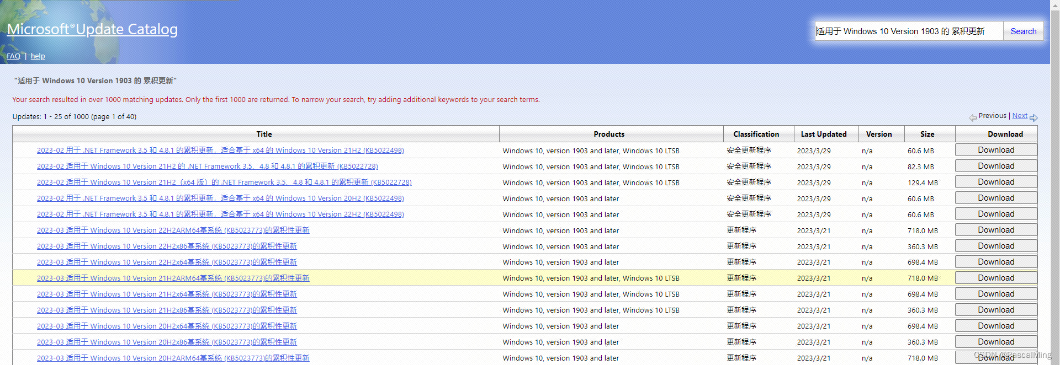This screenshot has height=365, width=1060.
Task: Download the 82.3 MB KB5022728 update
Action: click(x=996, y=166)
